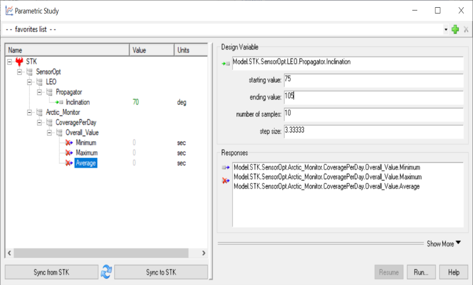Image resolution: width=473 pixels, height=285 pixels.
Task: Select the Minimum tree item
Action: pyautogui.click(x=86, y=143)
